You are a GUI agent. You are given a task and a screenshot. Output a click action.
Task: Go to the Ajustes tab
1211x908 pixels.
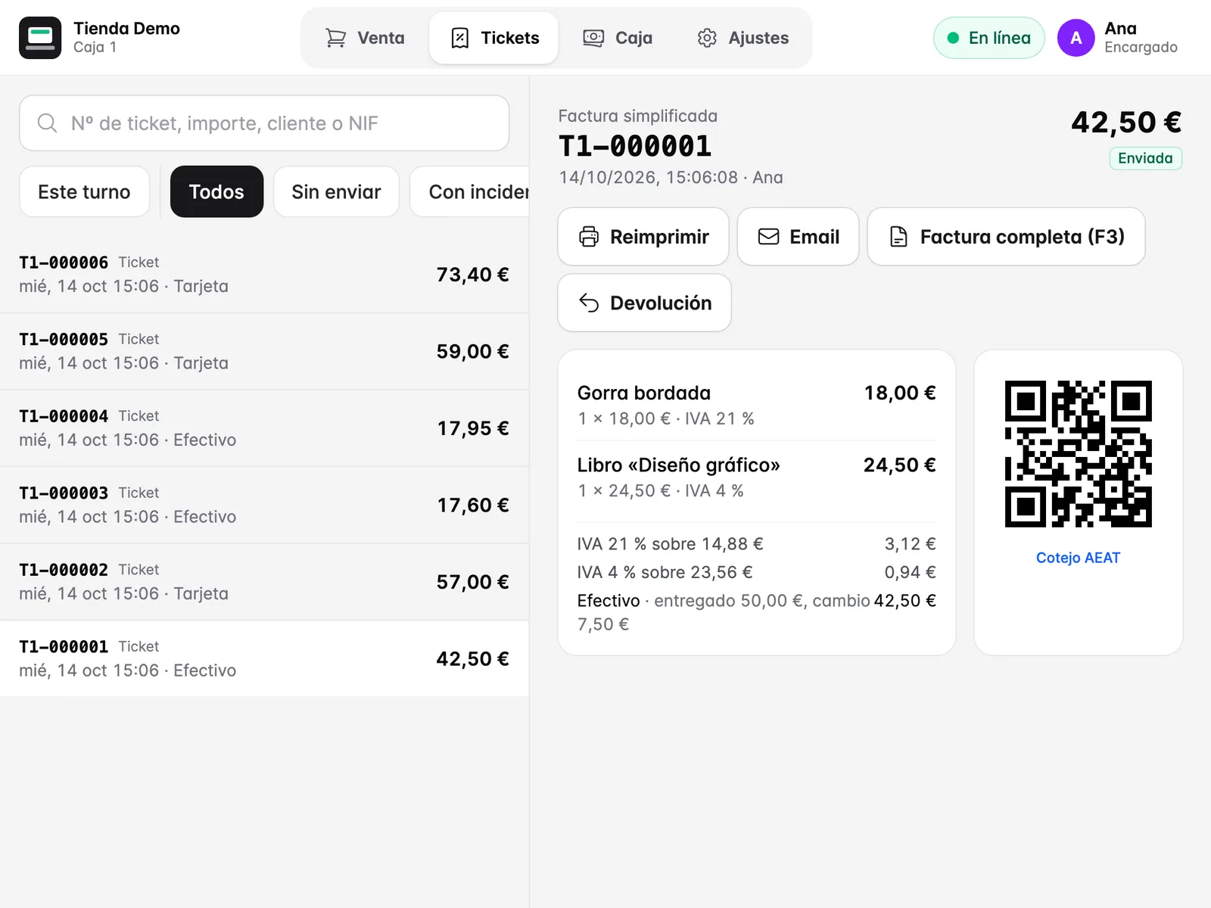pos(742,38)
